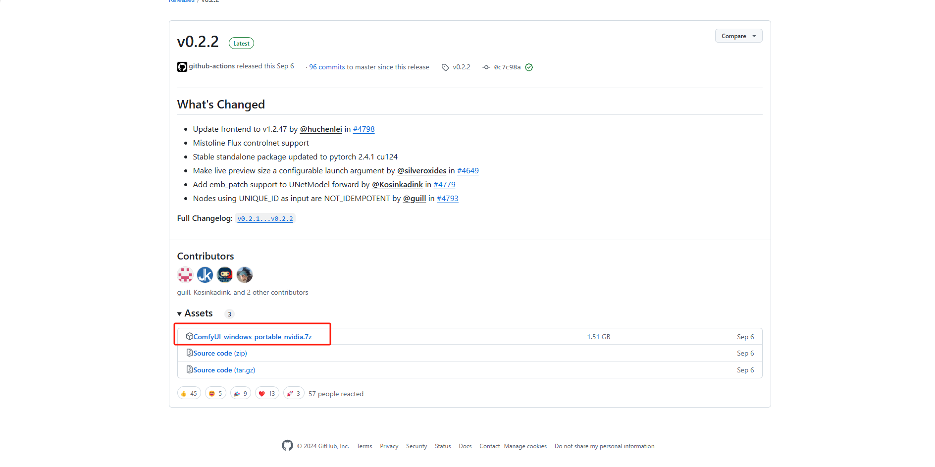This screenshot has width=935, height=467.
Task: Click the blue JK contributor avatar
Action: click(205, 274)
